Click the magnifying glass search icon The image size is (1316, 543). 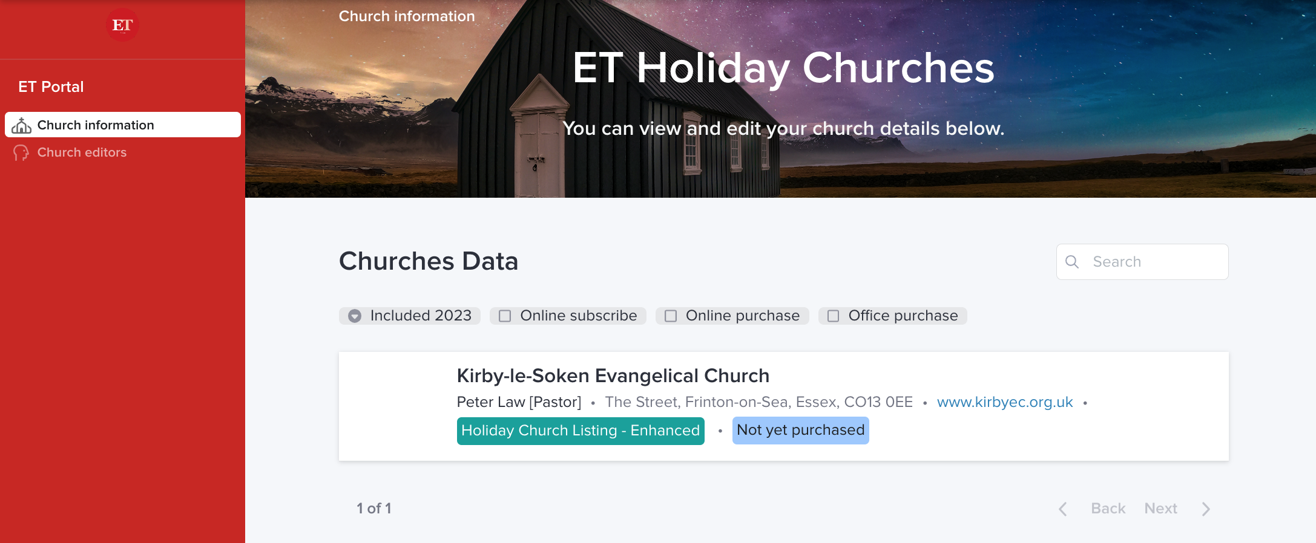1072,262
